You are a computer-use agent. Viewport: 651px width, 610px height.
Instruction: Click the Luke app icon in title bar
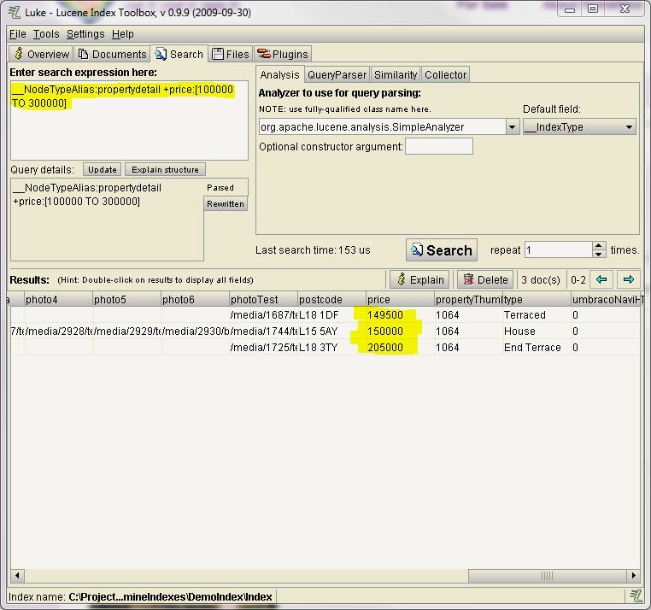(x=15, y=12)
